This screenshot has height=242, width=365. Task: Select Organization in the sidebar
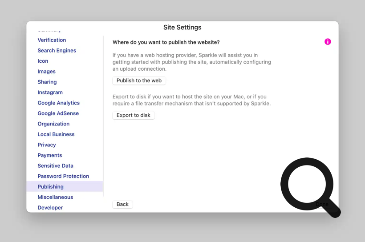click(x=53, y=124)
